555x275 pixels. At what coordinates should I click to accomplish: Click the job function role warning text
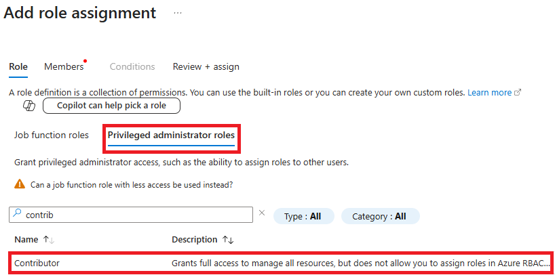(x=132, y=184)
